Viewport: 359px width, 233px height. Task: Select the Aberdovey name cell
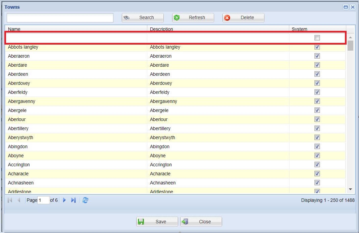pyautogui.click(x=76, y=83)
